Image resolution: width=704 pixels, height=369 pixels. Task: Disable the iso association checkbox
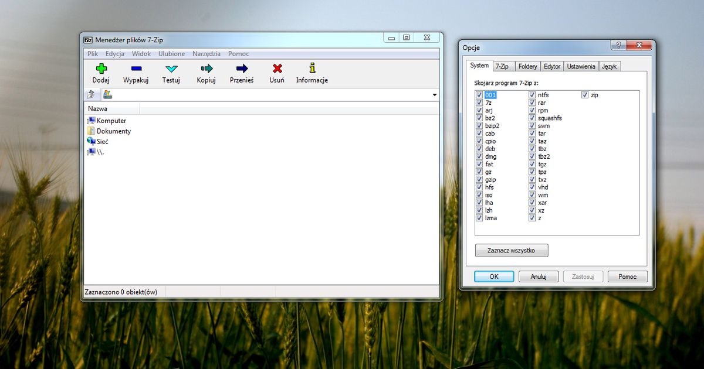[x=479, y=195]
